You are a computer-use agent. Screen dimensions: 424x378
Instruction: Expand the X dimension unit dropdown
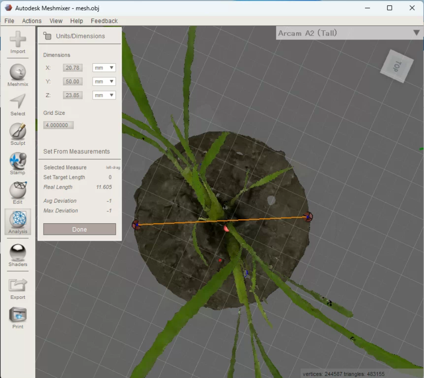[104, 68]
